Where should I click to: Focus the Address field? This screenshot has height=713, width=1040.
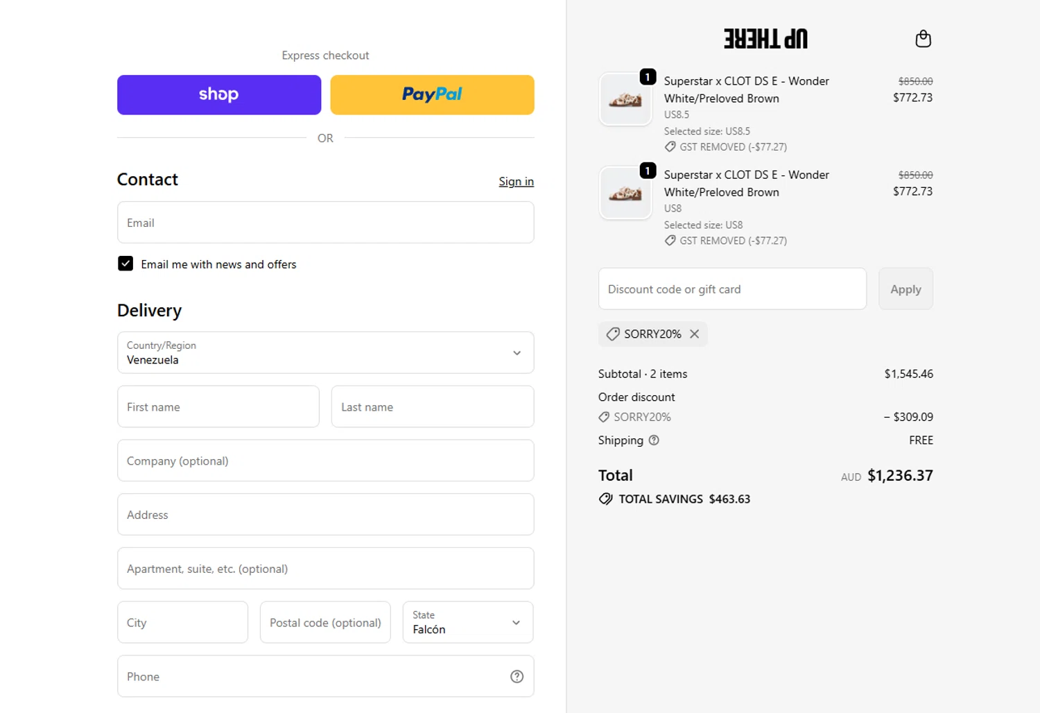coord(326,515)
